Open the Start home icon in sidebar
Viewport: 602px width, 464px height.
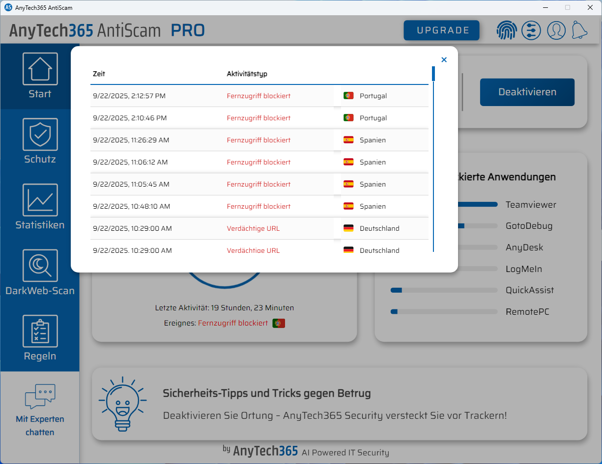40,69
